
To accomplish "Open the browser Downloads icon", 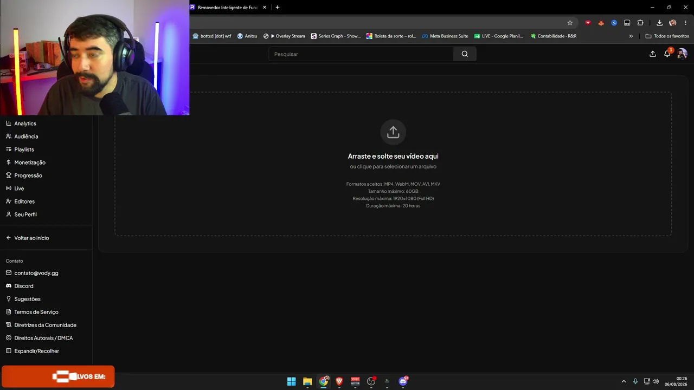I will pyautogui.click(x=659, y=23).
